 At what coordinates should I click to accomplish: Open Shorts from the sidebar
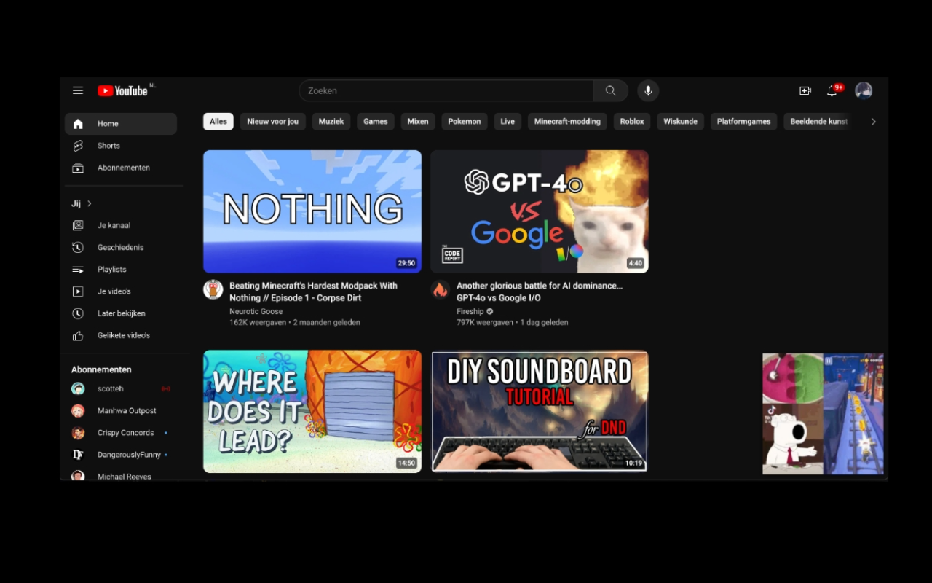(x=121, y=146)
